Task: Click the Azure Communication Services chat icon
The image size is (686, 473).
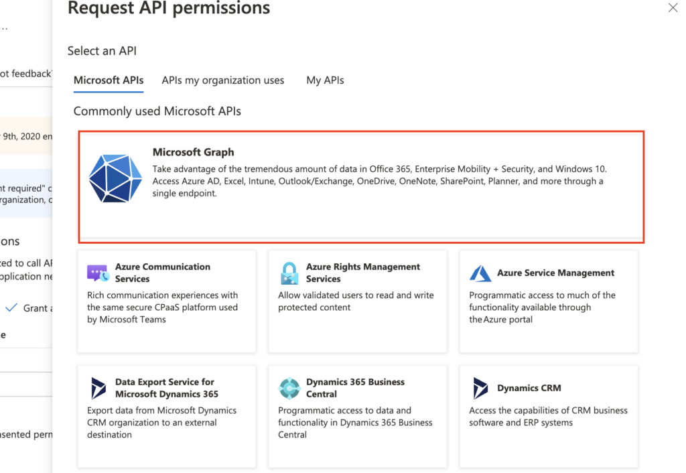Action: [98, 273]
